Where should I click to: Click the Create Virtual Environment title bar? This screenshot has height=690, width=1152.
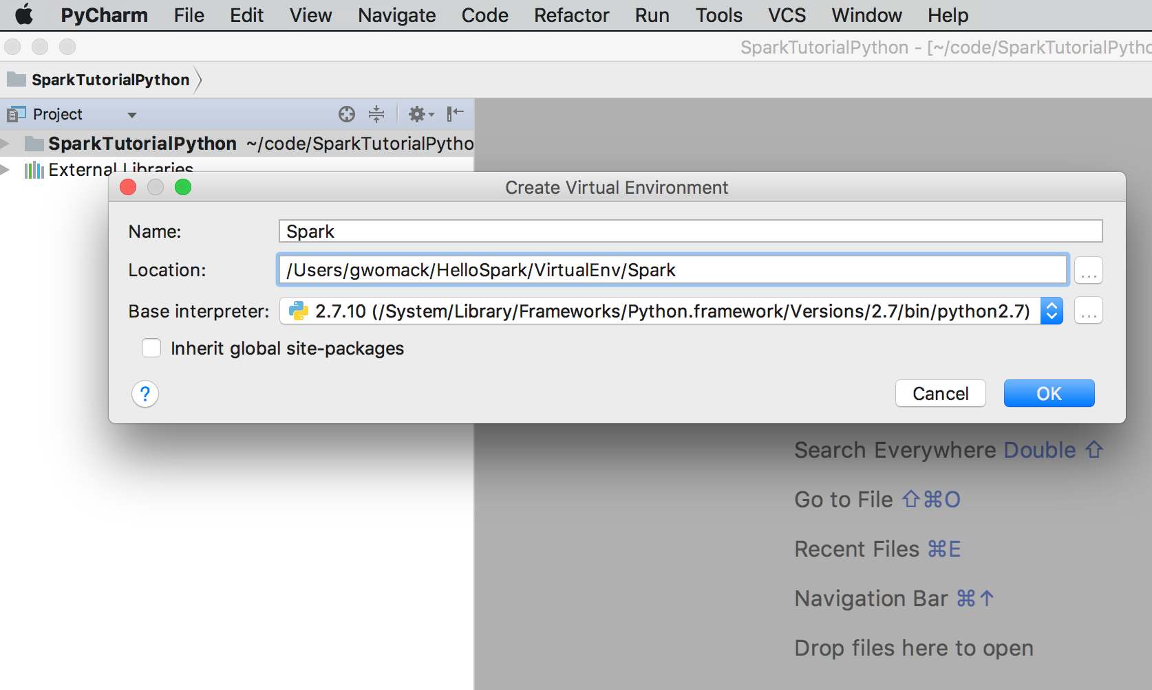(x=617, y=188)
